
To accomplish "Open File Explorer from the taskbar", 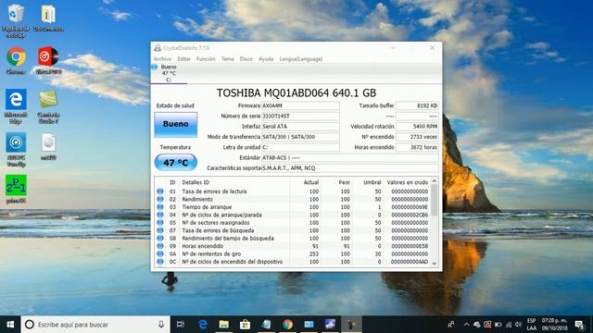I will coord(224,325).
